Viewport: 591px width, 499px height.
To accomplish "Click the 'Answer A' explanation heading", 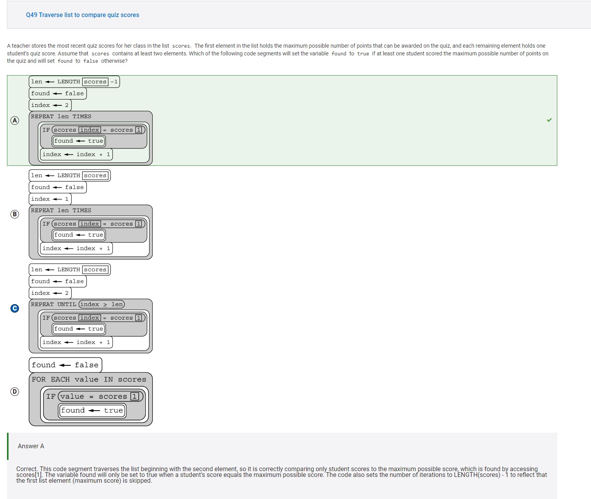I will pos(31,446).
